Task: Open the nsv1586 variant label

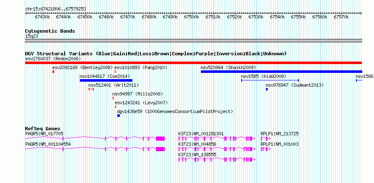Action: (364, 76)
